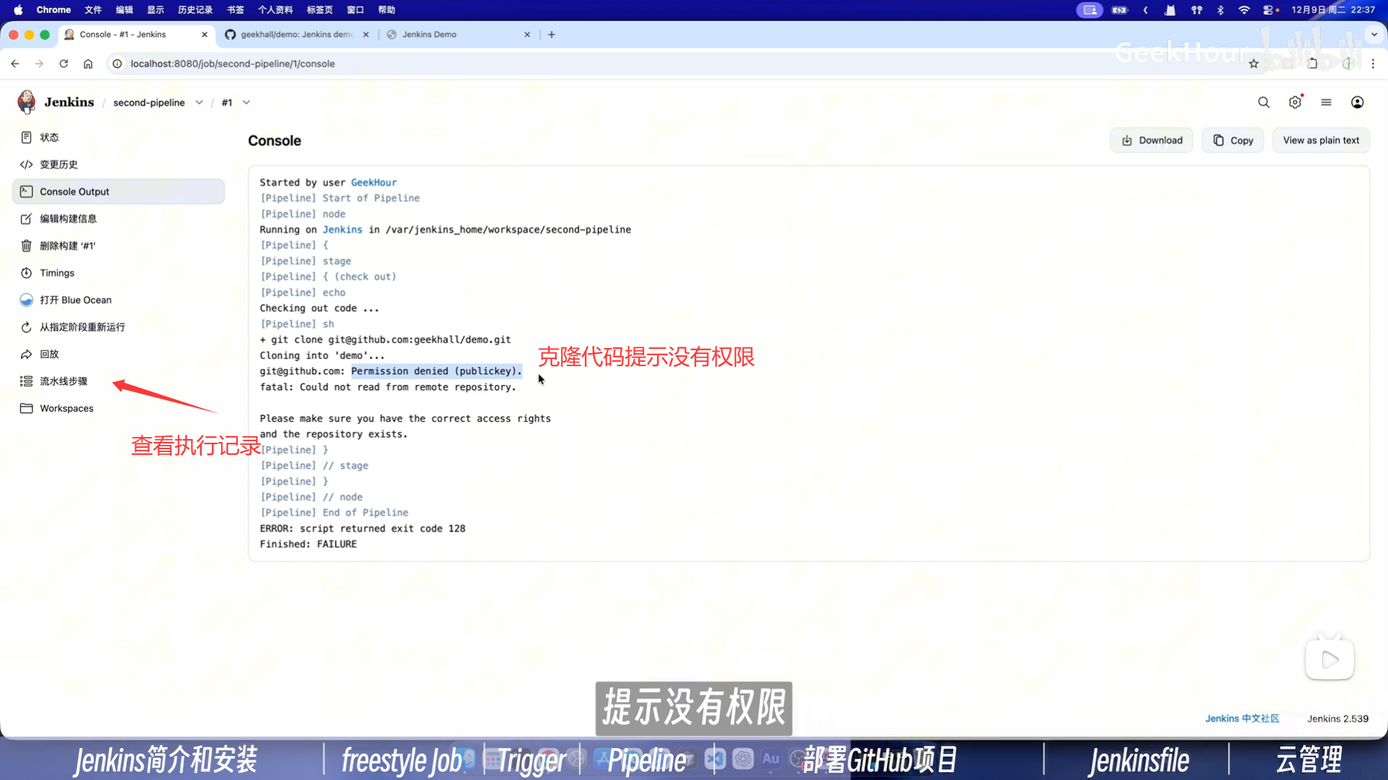Viewport: 1388px width, 780px height.
Task: Expand second-pipeline breadcrumb dropdown
Action: [x=200, y=103]
